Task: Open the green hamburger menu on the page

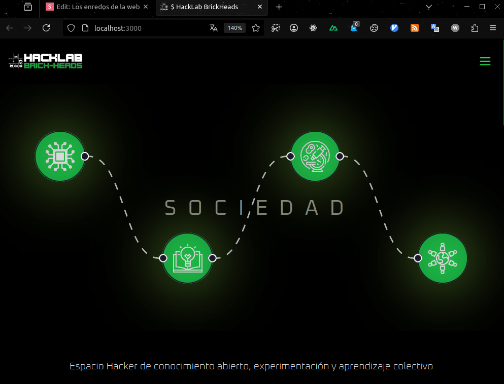Action: [485, 61]
